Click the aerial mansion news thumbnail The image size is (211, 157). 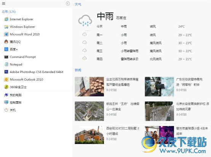pos(90,111)
